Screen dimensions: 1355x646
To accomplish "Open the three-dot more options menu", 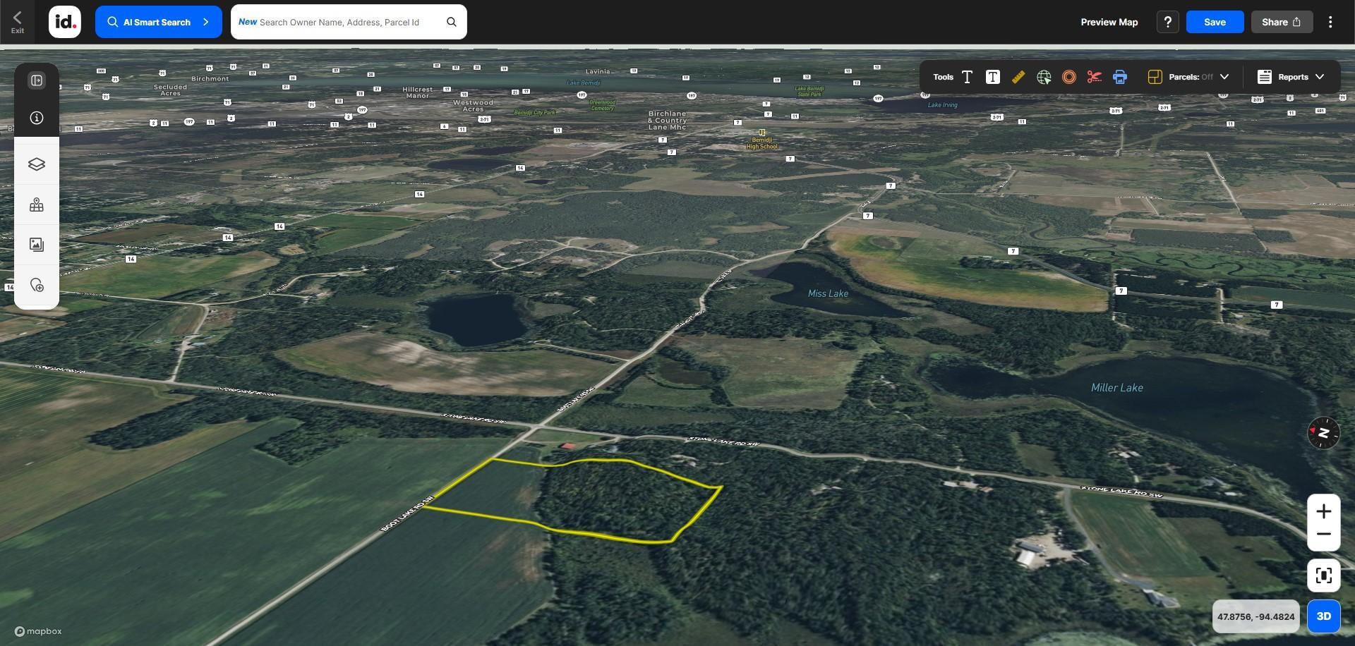I will point(1330,22).
